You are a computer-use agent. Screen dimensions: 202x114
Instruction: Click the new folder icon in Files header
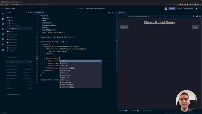click(x=31, y=13)
